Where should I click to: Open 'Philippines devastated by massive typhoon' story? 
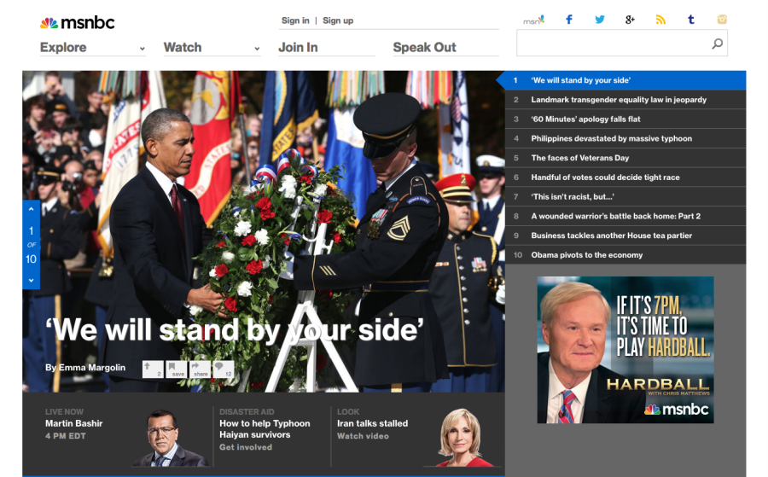coord(611,138)
